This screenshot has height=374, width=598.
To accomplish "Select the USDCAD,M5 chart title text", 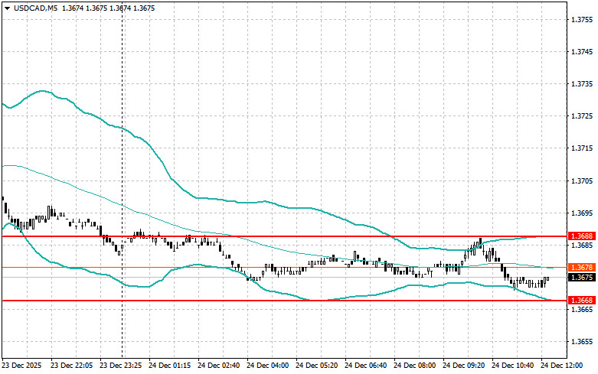I will pyautogui.click(x=36, y=8).
